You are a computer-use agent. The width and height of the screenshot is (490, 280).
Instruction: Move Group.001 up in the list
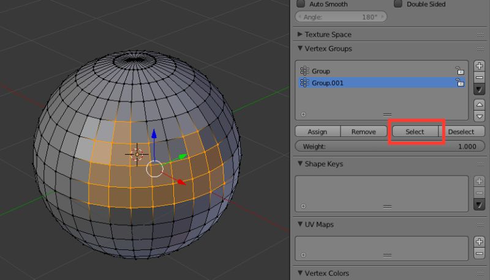click(479, 105)
